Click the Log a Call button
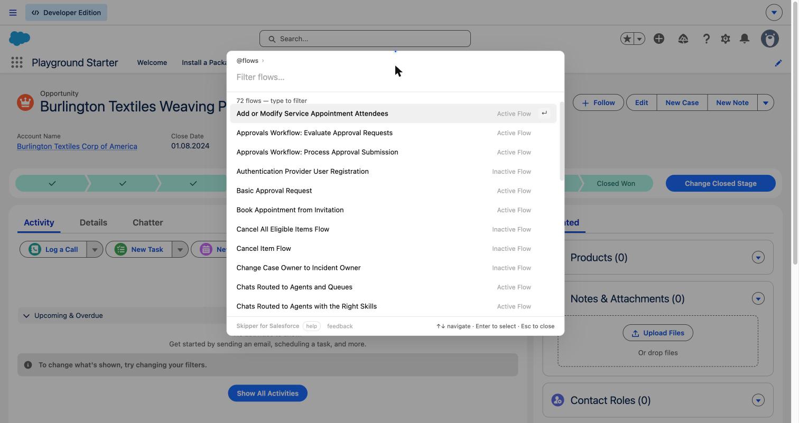 tap(53, 249)
